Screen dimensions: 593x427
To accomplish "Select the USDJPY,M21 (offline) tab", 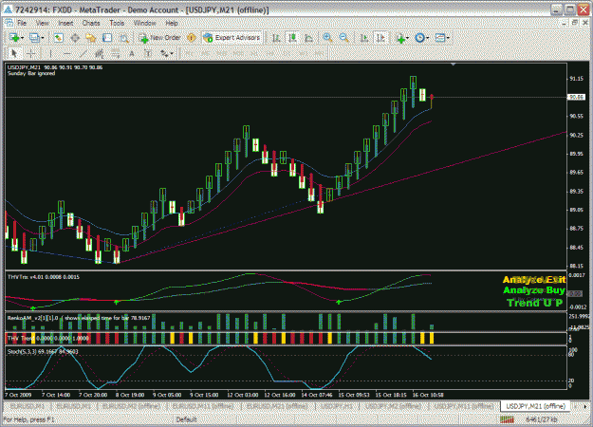I will (535, 406).
